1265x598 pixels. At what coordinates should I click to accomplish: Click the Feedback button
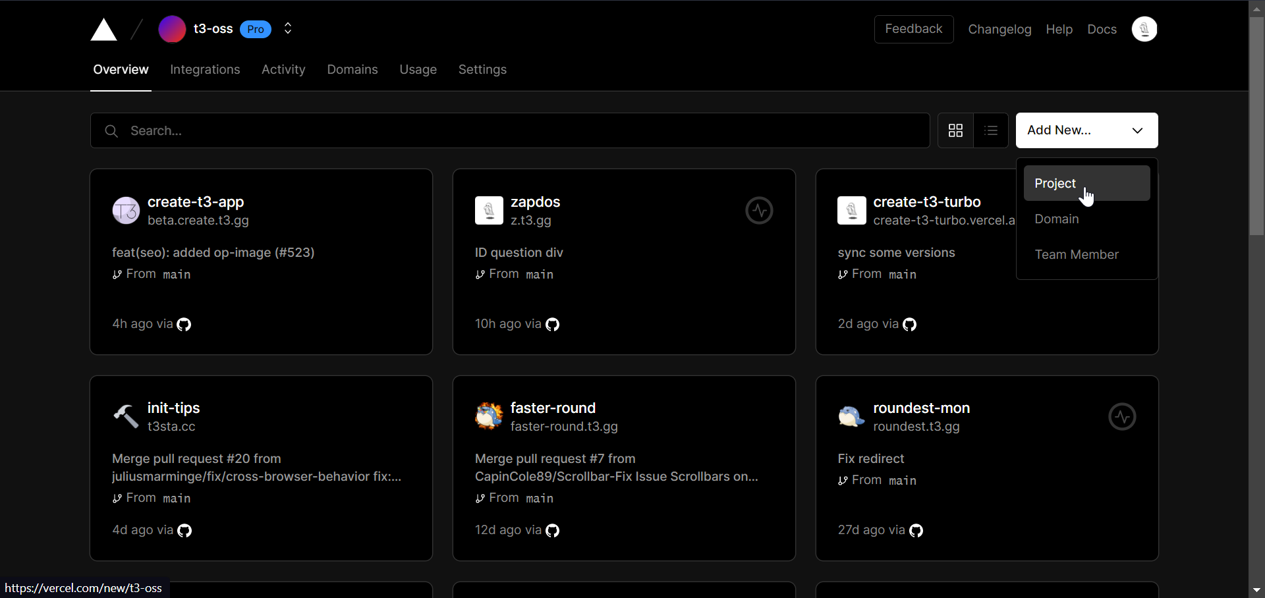coord(914,29)
